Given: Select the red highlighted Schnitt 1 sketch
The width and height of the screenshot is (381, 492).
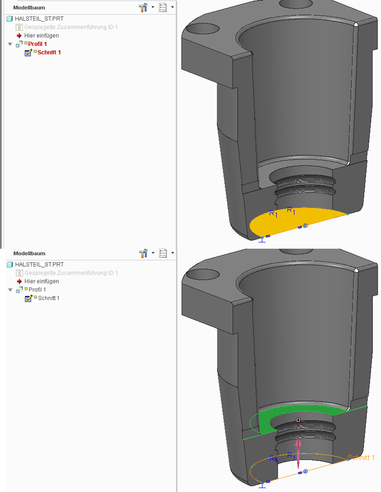Looking at the screenshot, I should point(49,53).
